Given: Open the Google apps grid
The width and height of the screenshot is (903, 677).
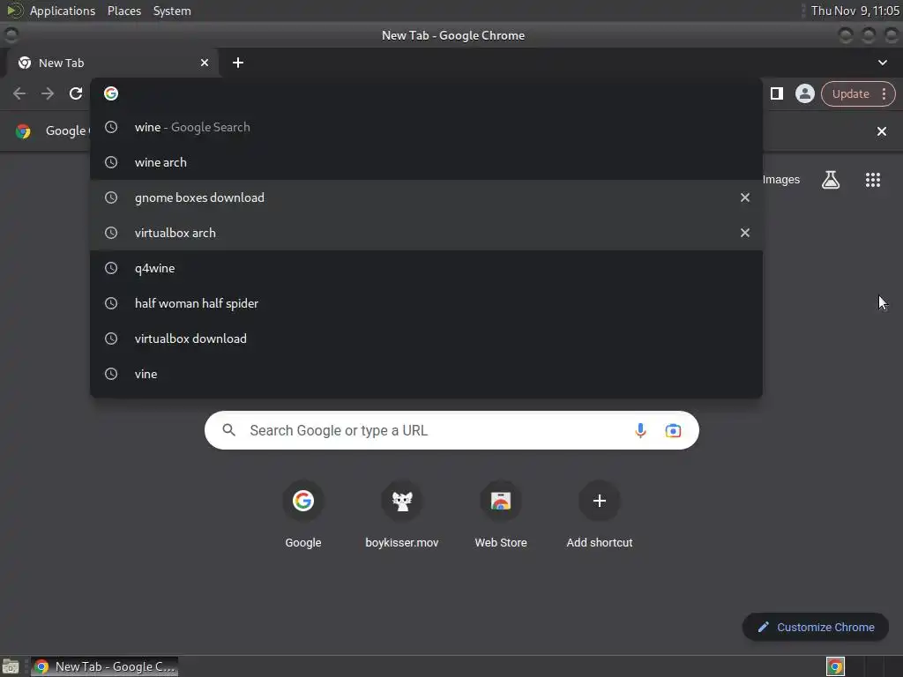Looking at the screenshot, I should pos(872,180).
